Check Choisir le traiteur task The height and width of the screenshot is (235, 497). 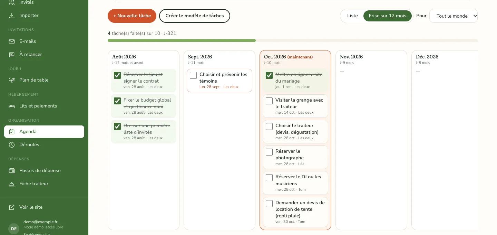[269, 126]
